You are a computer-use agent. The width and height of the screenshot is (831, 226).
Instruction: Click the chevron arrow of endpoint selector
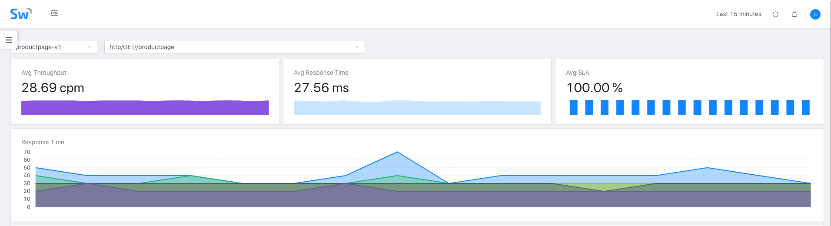[357, 47]
